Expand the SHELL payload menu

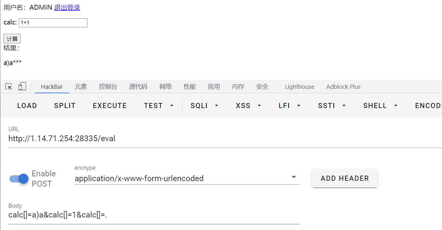point(380,105)
